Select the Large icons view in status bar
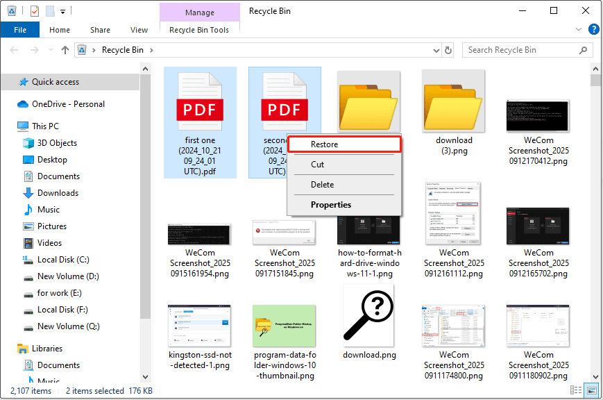 click(591, 390)
